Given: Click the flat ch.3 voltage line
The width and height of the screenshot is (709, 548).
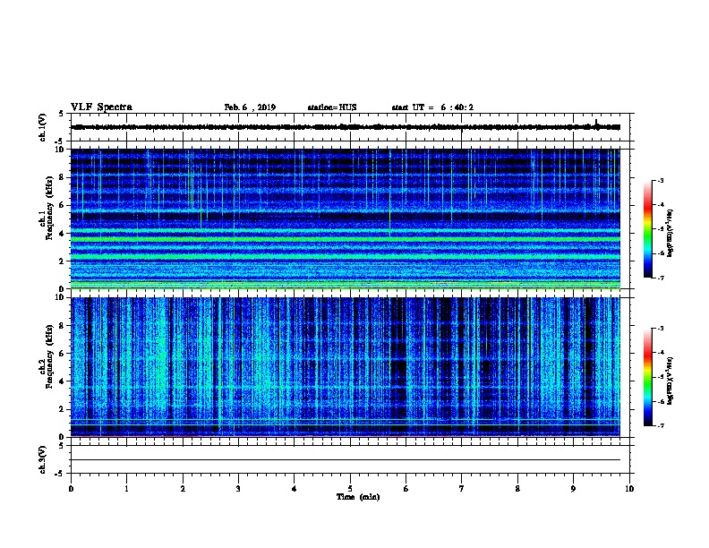Looking at the screenshot, I should click(x=346, y=460).
